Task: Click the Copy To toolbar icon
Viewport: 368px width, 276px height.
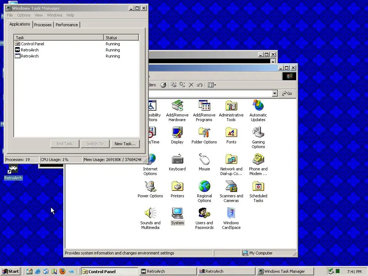Action: (x=183, y=85)
